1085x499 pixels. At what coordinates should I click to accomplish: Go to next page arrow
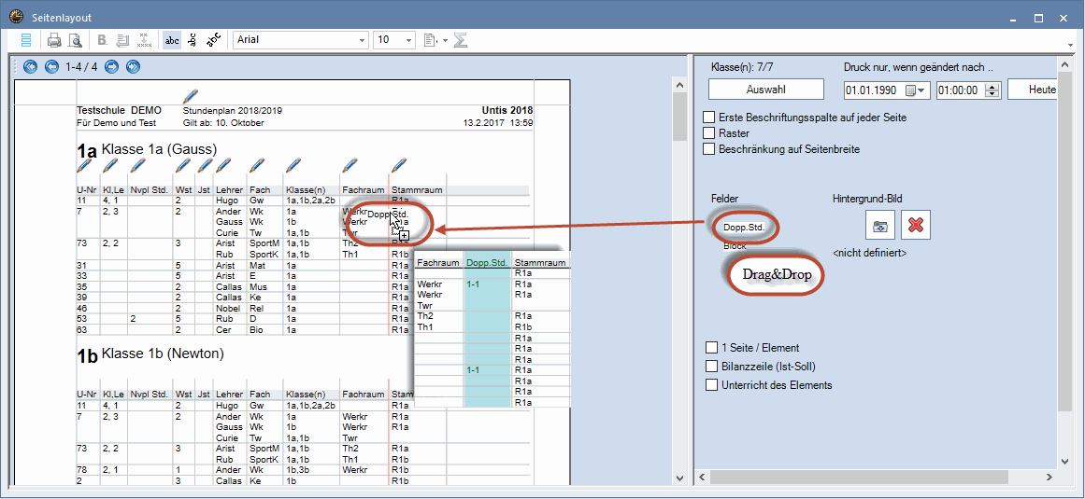[111, 67]
